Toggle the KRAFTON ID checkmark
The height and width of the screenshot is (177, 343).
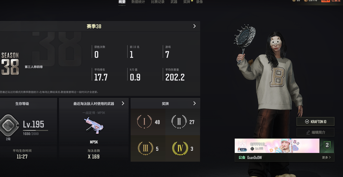click(307, 121)
